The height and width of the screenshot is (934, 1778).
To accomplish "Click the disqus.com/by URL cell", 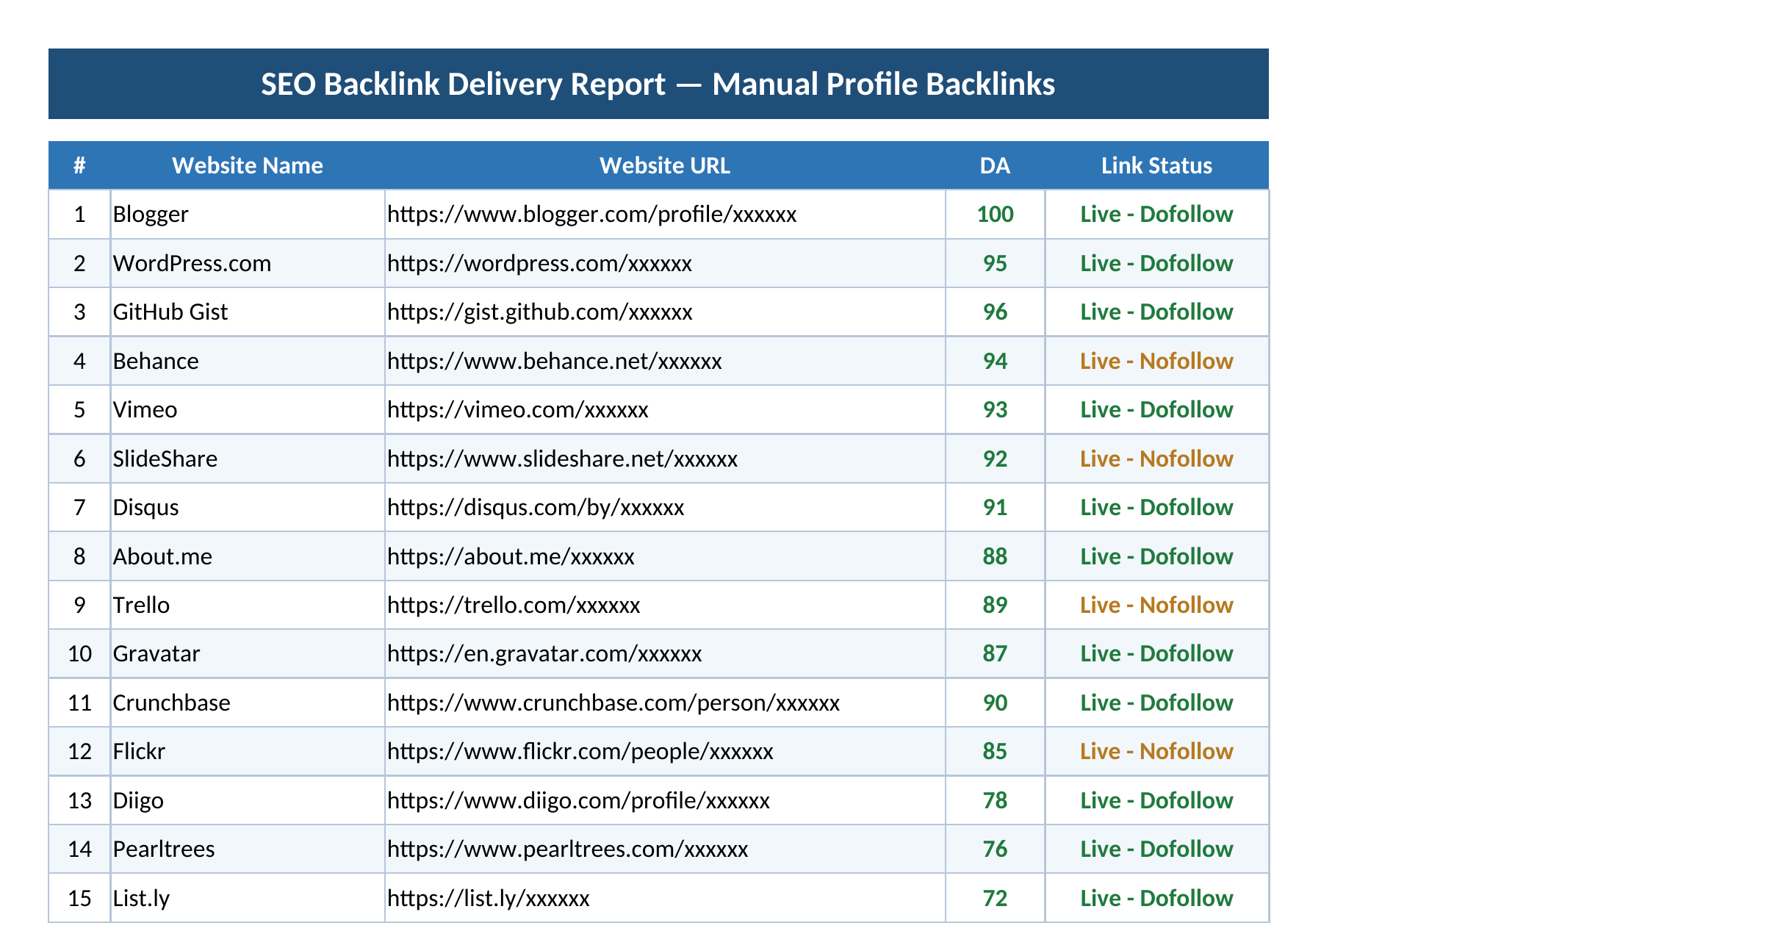I will [665, 507].
